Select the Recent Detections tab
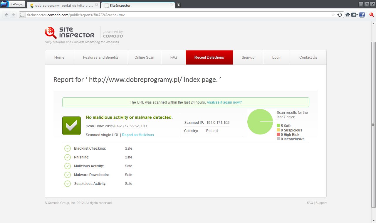 (x=209, y=57)
